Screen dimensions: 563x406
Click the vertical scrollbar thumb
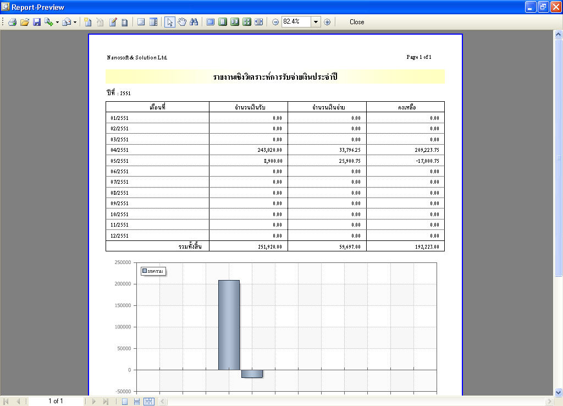tap(559, 158)
